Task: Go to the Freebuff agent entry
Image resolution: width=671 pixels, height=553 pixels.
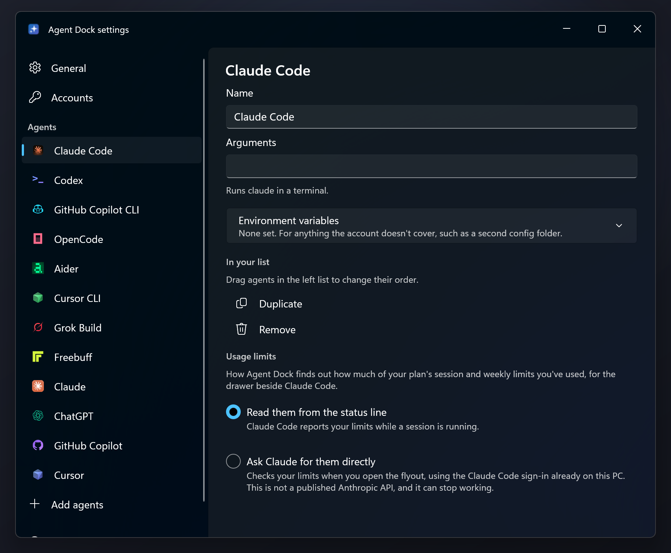Action: tap(112, 357)
